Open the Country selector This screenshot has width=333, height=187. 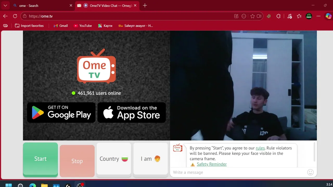coord(114,159)
